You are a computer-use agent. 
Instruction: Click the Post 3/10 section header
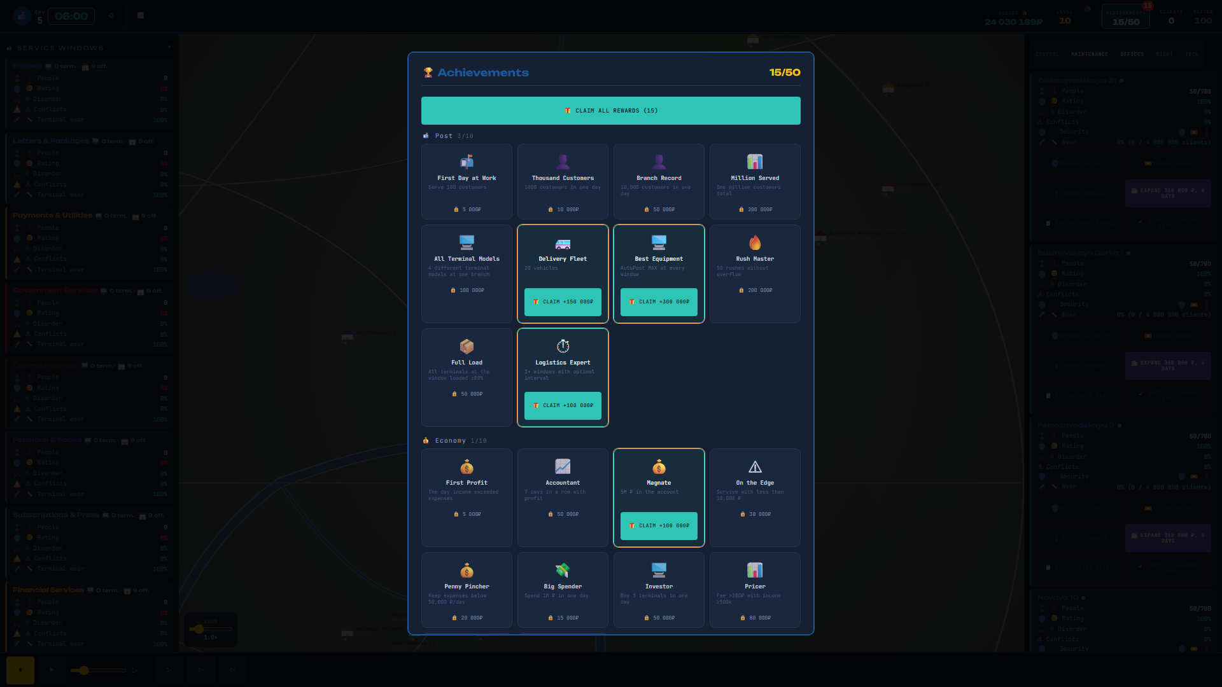point(449,136)
